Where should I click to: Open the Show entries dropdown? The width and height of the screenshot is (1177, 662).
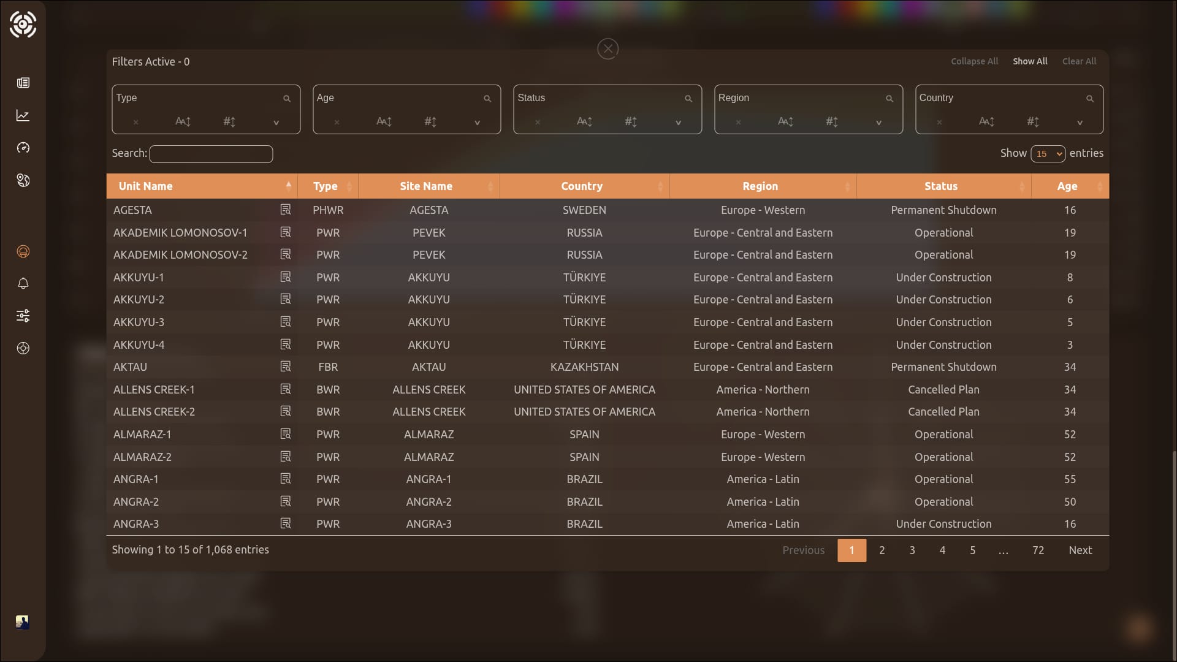coord(1048,154)
